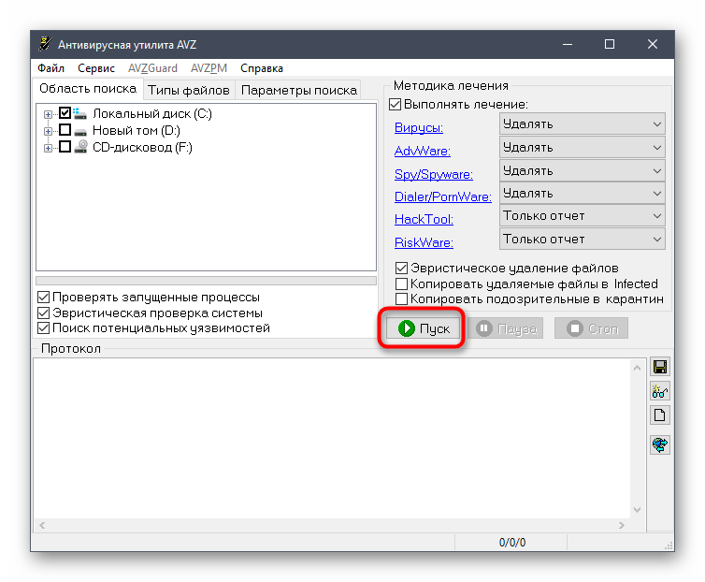Enable Копировать подозрительные в карантин

(401, 298)
